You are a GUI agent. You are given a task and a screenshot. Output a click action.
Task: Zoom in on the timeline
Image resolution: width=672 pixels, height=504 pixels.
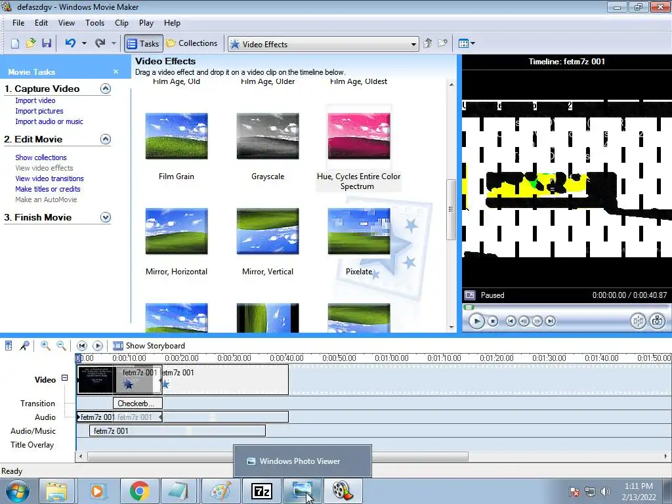coord(45,346)
